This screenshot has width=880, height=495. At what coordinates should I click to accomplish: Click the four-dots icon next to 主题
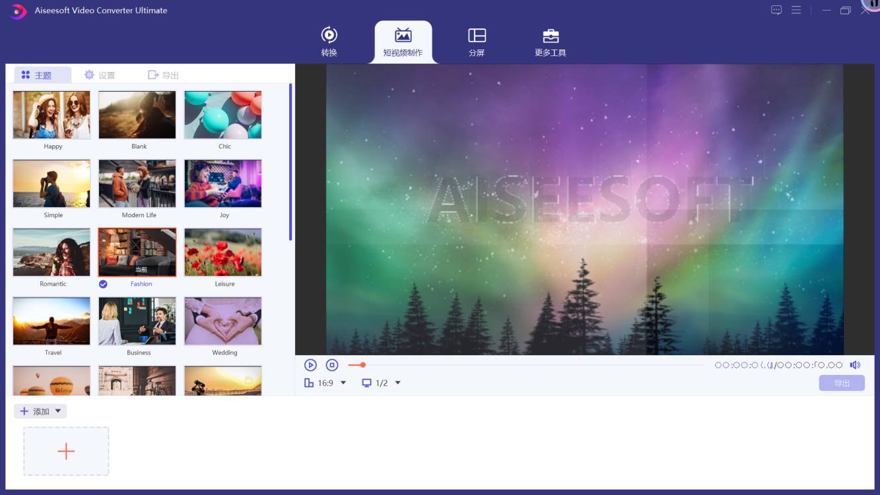point(26,75)
